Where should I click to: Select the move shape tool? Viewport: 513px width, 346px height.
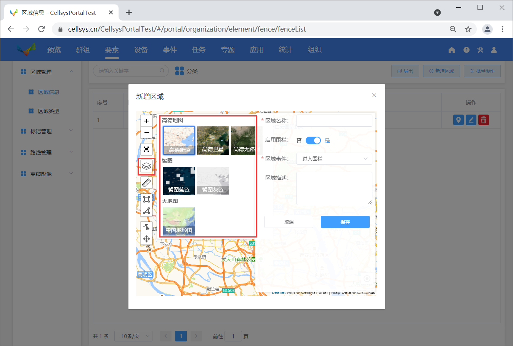(146, 239)
